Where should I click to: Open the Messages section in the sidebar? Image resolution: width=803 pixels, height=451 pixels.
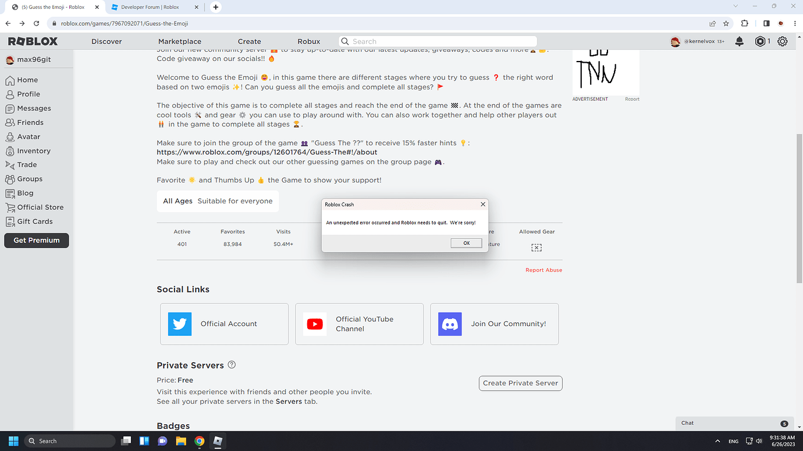(33, 108)
